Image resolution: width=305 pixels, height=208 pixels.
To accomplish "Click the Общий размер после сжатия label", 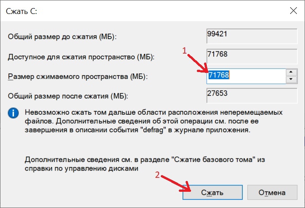I will [x=68, y=96].
